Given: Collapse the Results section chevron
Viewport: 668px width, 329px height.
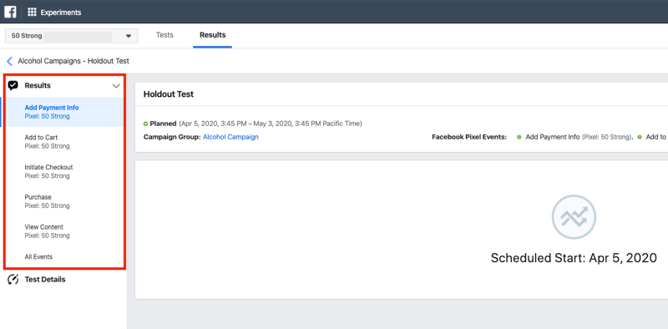Looking at the screenshot, I should click(x=116, y=86).
